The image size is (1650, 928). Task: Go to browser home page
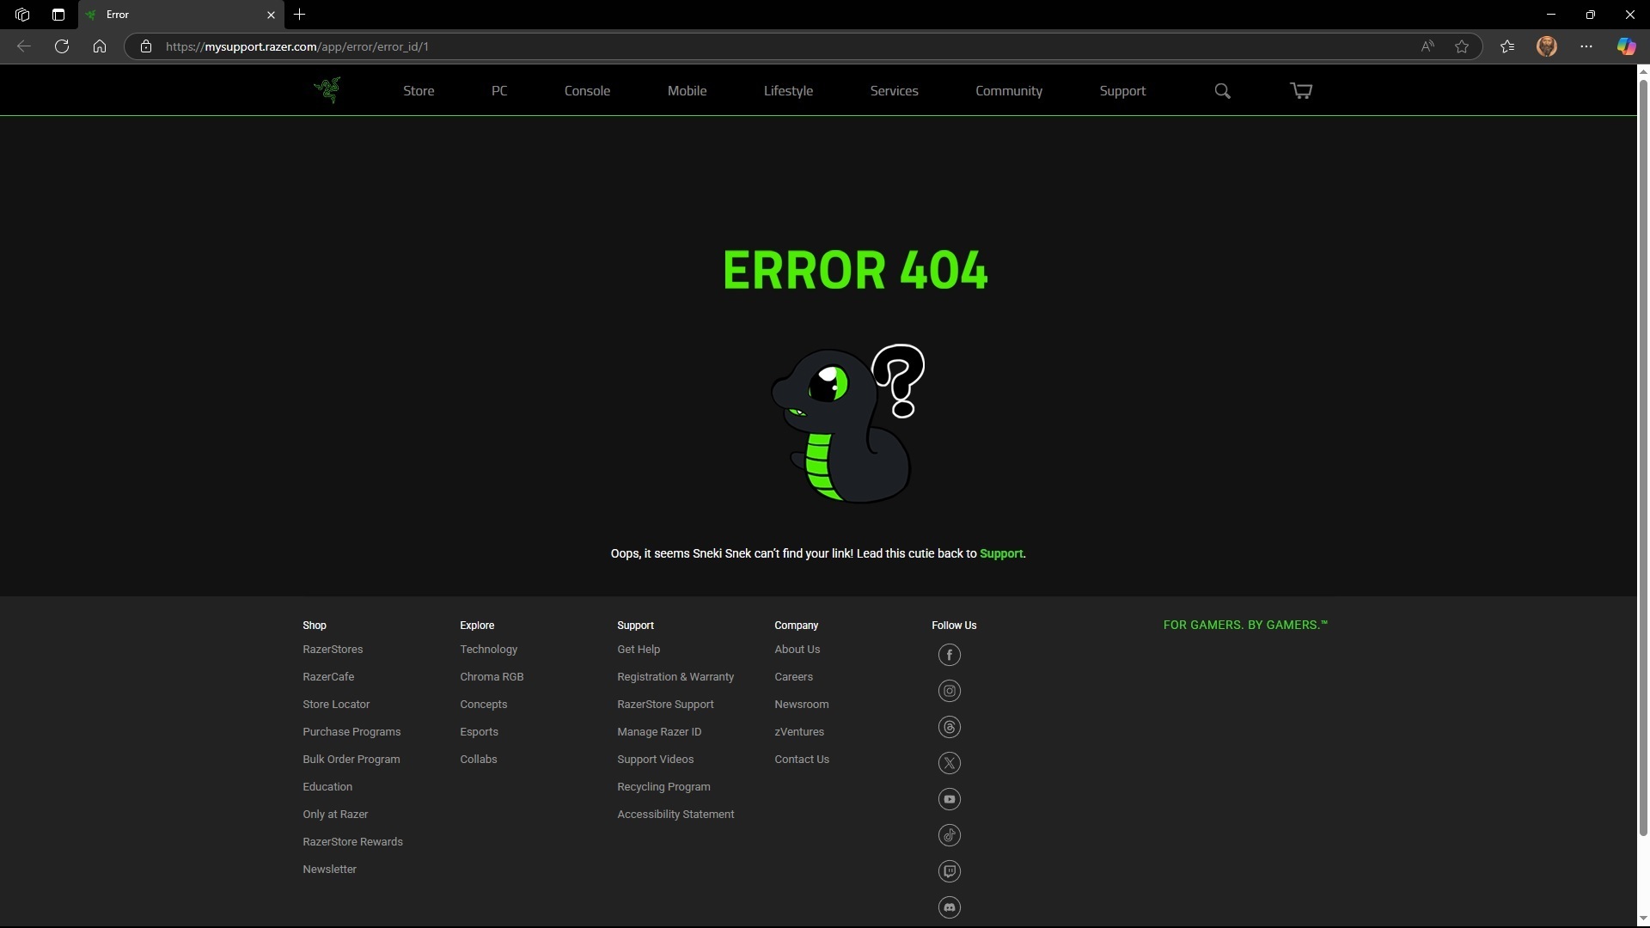[100, 46]
